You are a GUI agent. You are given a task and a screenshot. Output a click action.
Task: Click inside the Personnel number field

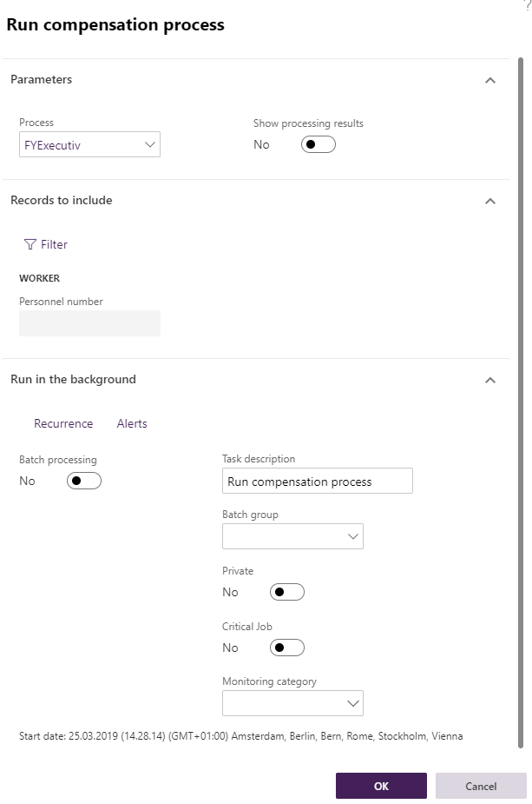point(89,322)
